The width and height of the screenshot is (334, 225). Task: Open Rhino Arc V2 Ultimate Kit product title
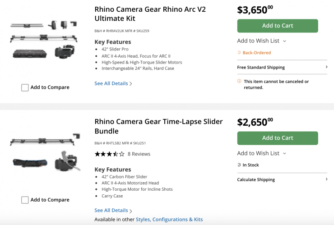click(x=150, y=14)
